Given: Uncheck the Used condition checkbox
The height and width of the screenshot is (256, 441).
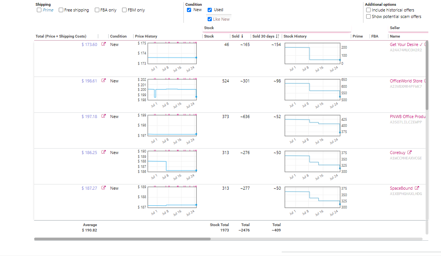Looking at the screenshot, I should tap(210, 10).
